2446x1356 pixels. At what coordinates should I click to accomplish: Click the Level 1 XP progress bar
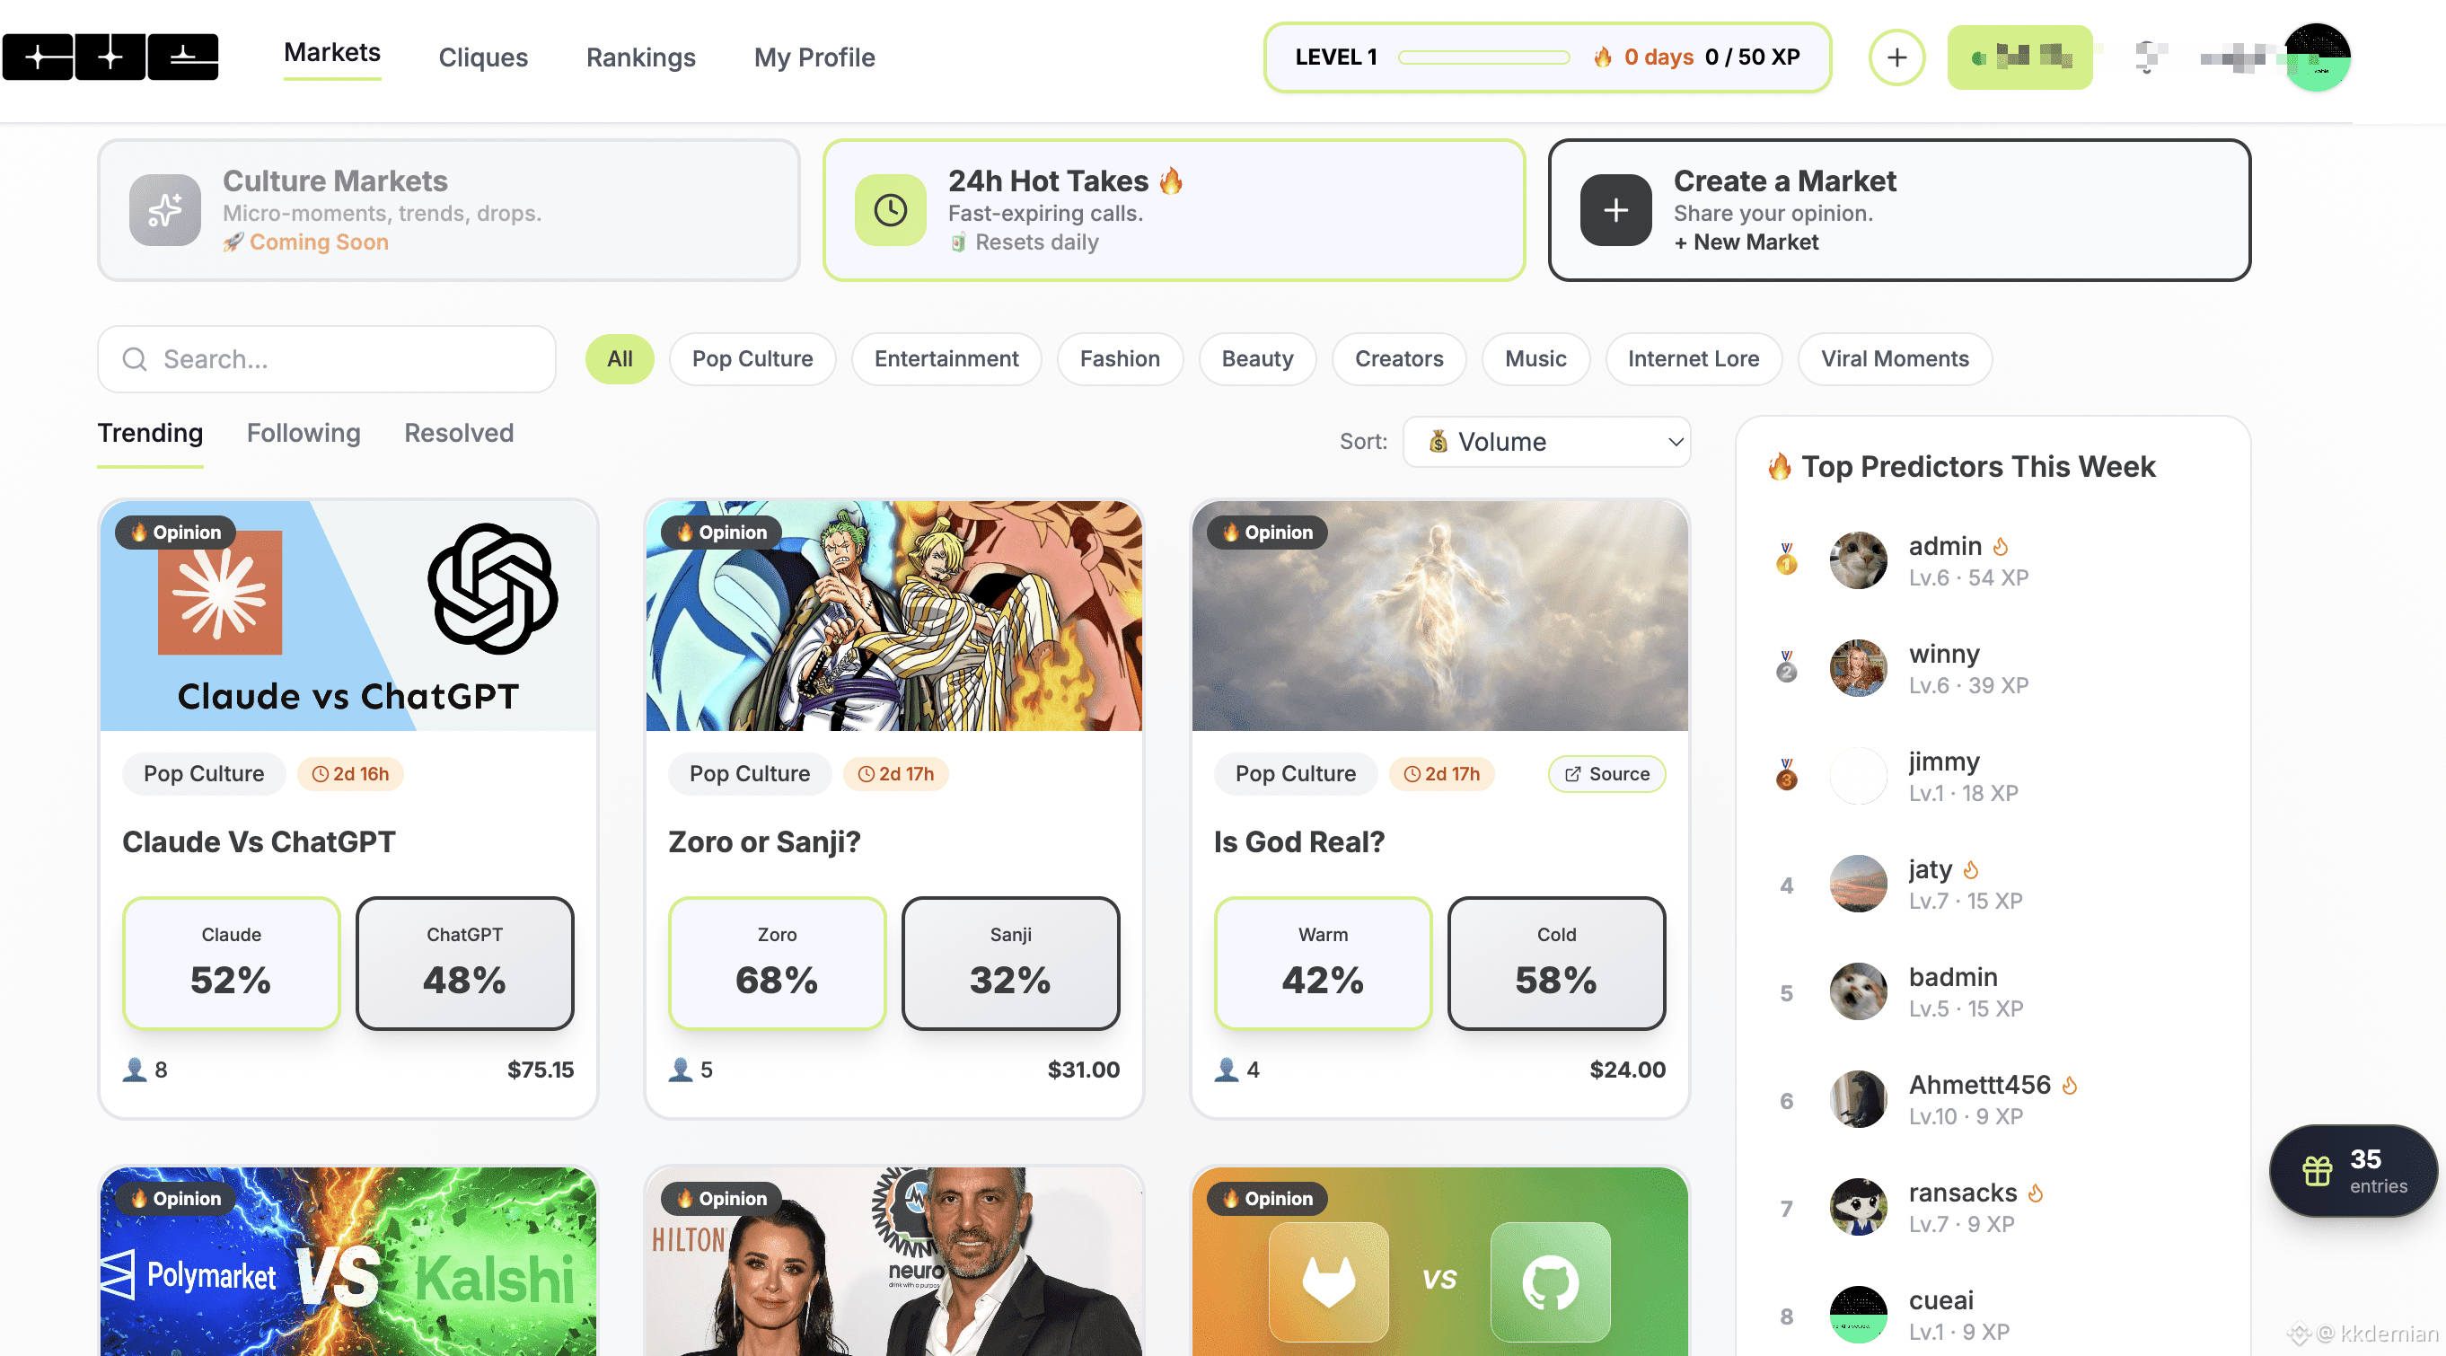pos(1483,58)
